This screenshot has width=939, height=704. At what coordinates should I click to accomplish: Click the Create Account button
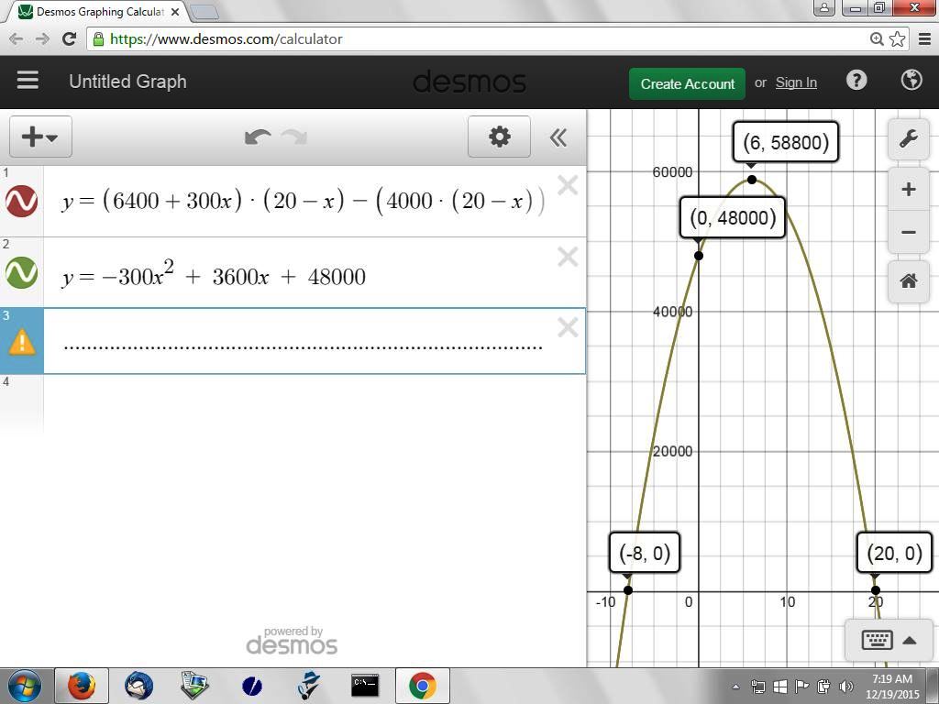687,83
